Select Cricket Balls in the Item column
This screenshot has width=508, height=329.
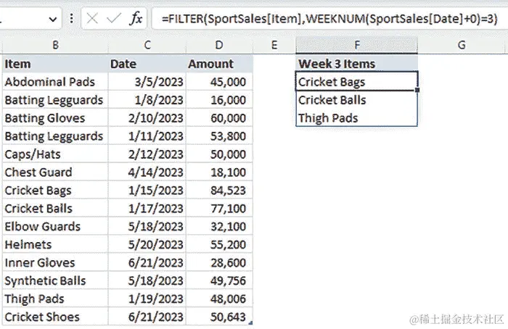tap(55, 209)
